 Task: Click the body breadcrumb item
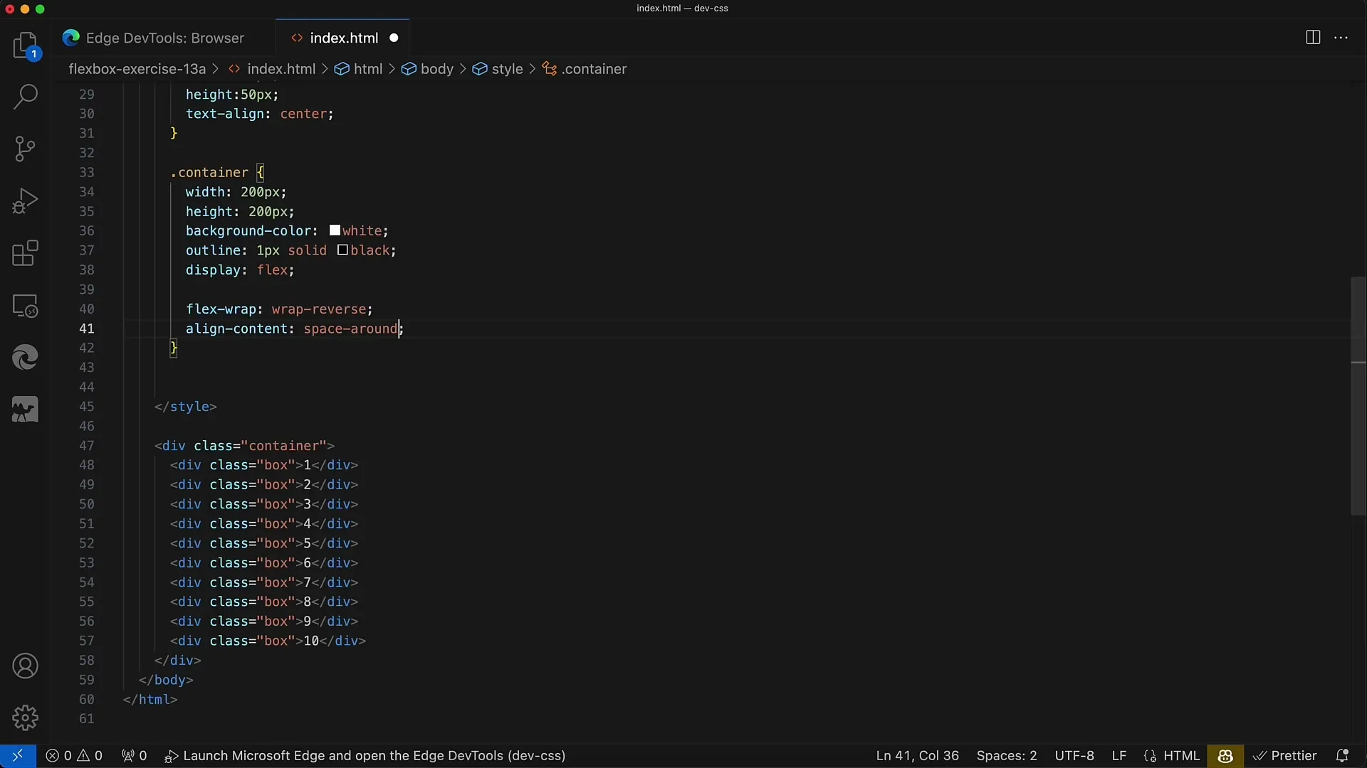pyautogui.click(x=436, y=69)
